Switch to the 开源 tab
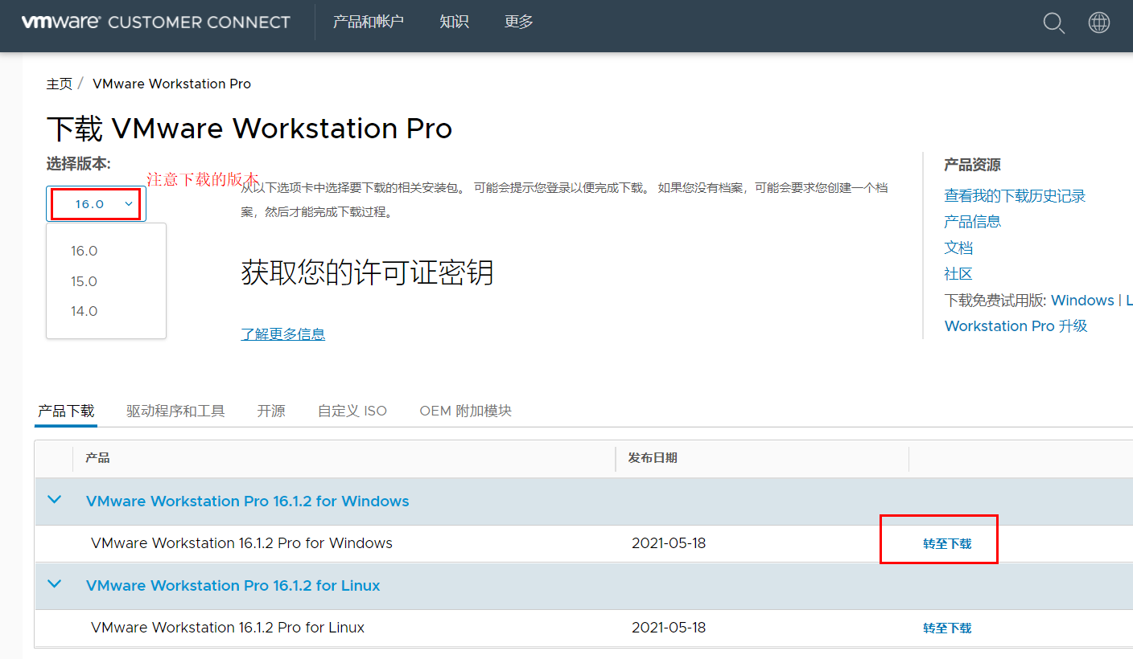The width and height of the screenshot is (1133, 659). tap(271, 411)
